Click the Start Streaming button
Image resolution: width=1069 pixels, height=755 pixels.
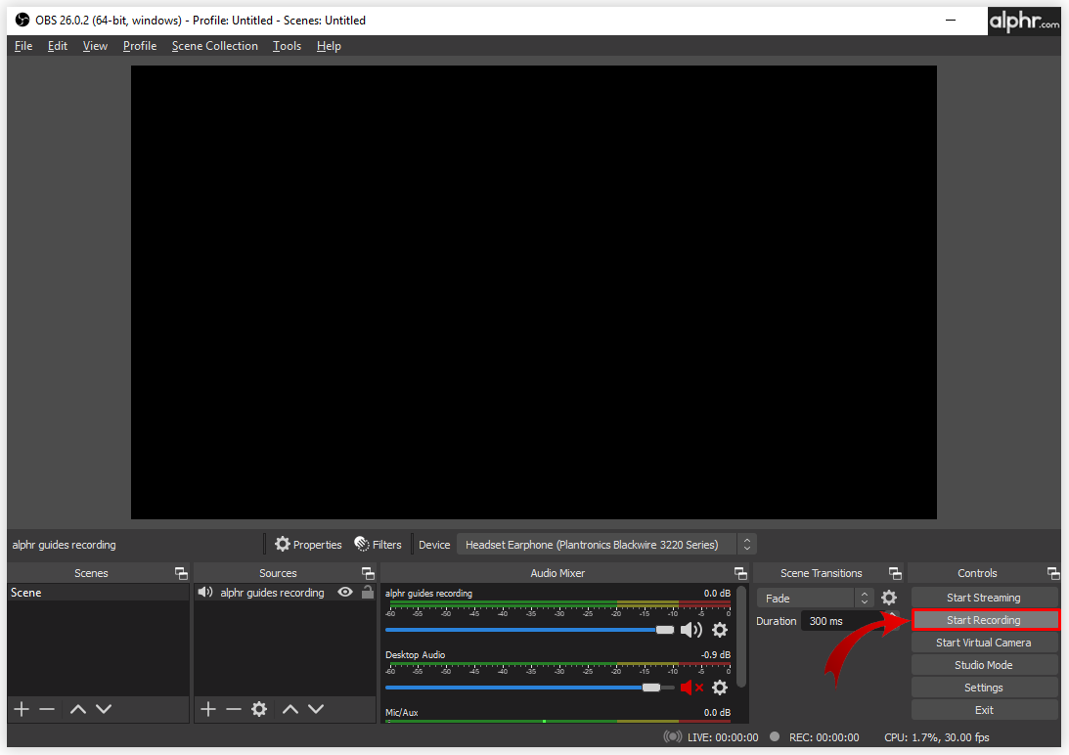(x=983, y=598)
